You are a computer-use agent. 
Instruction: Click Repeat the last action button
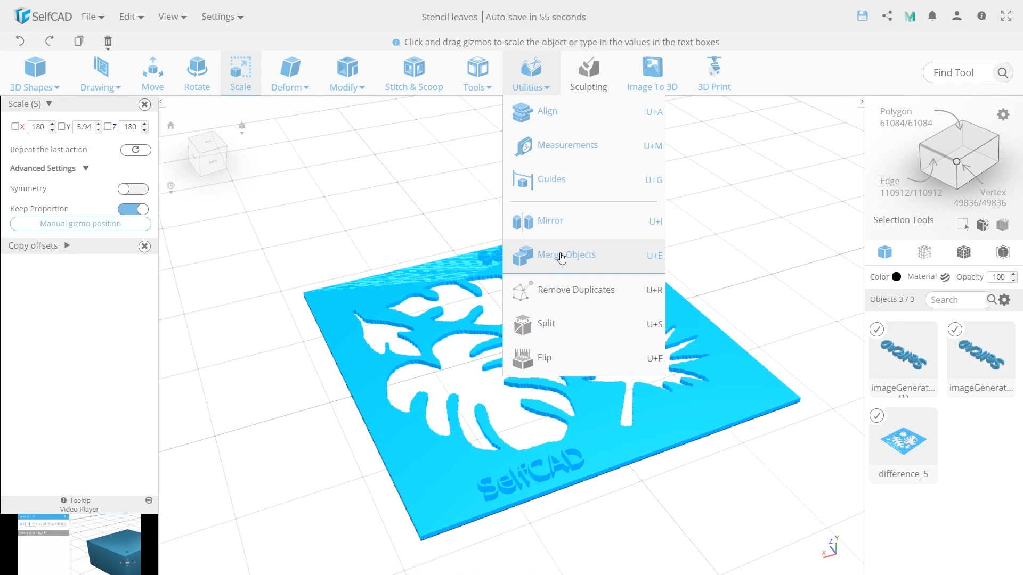pyautogui.click(x=135, y=150)
